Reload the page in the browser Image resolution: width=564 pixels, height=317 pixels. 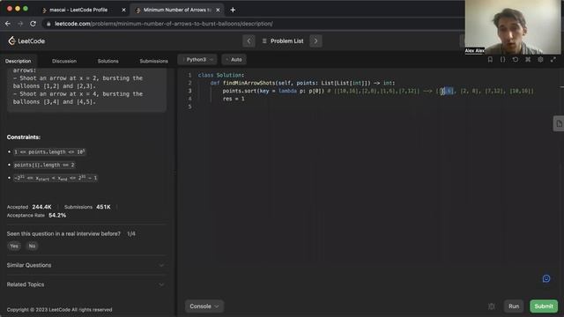[x=33, y=24]
